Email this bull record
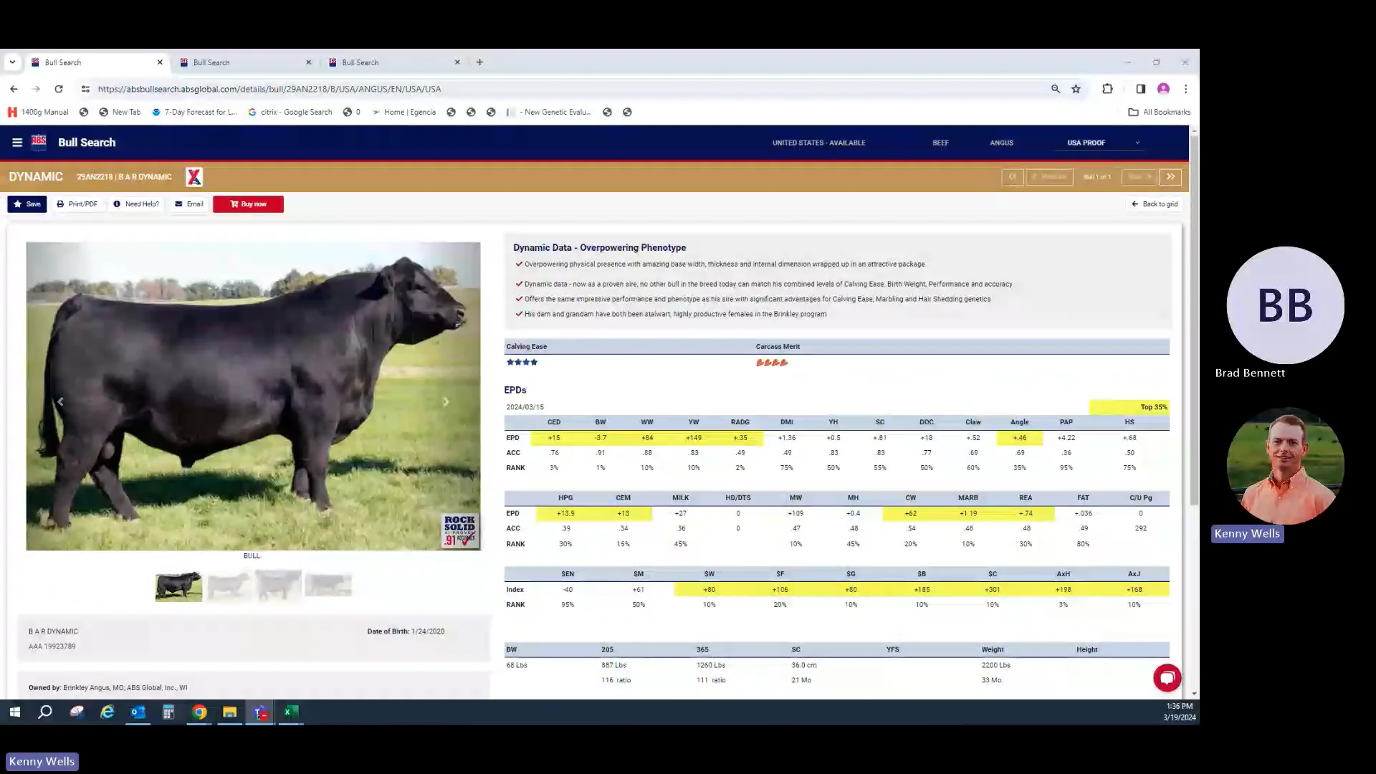This screenshot has width=1376, height=774. 188,204
